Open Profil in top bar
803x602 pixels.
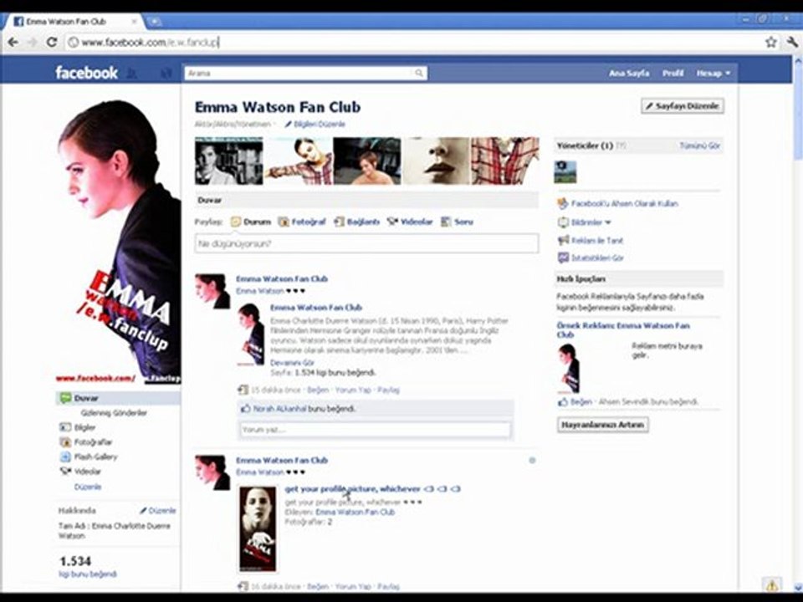click(673, 74)
